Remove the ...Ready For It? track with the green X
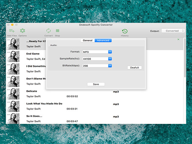Image resolution: width=192 pixels, height=144 pixels. click(x=178, y=39)
